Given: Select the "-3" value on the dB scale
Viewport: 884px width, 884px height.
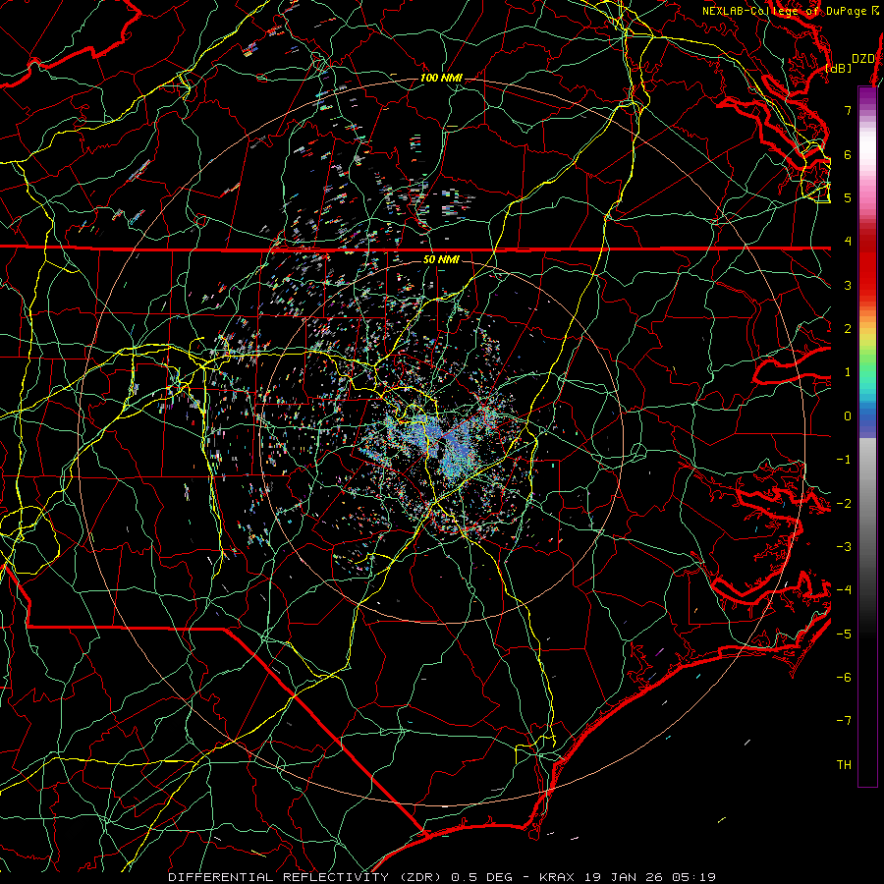Looking at the screenshot, I should point(844,547).
